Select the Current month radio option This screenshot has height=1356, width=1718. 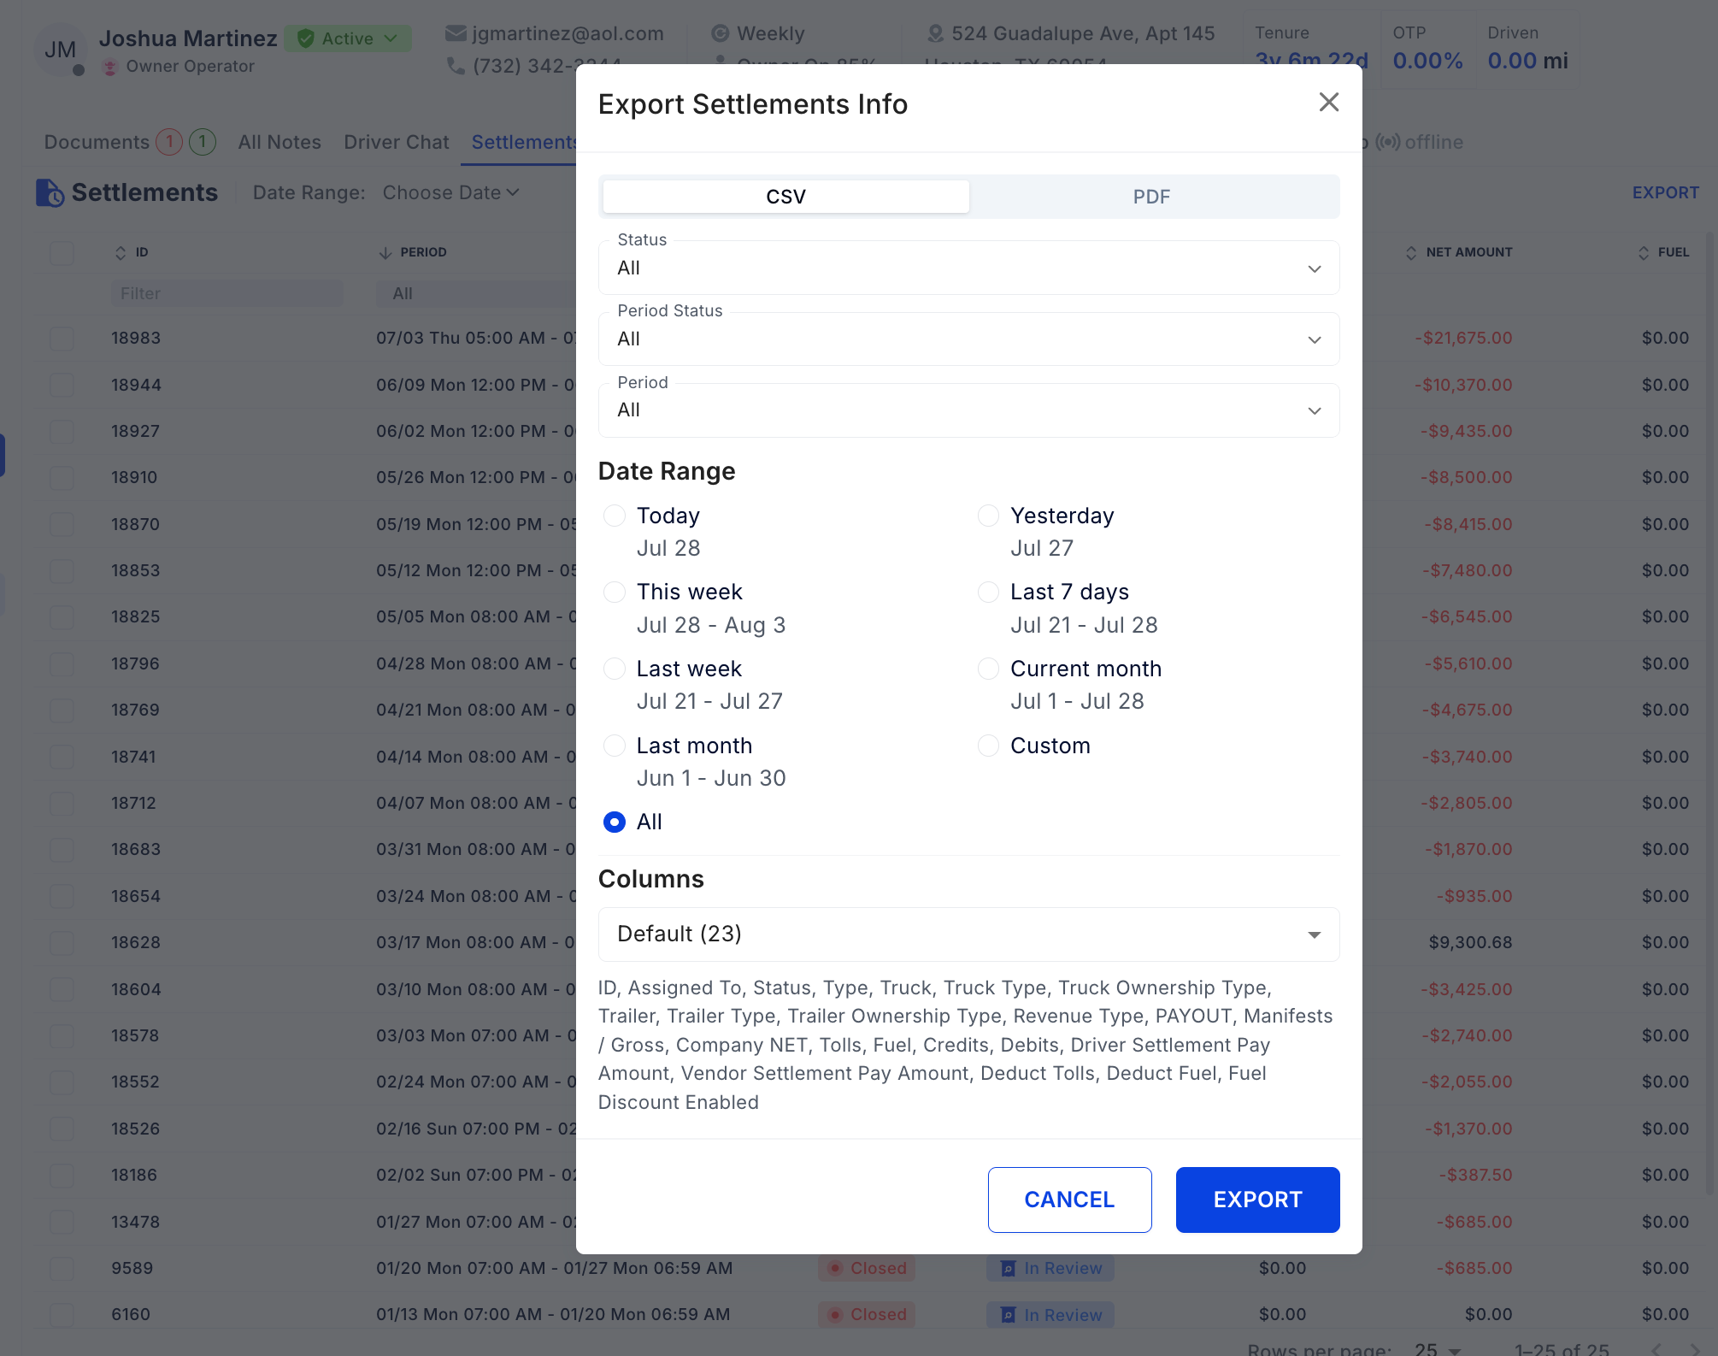(988, 669)
